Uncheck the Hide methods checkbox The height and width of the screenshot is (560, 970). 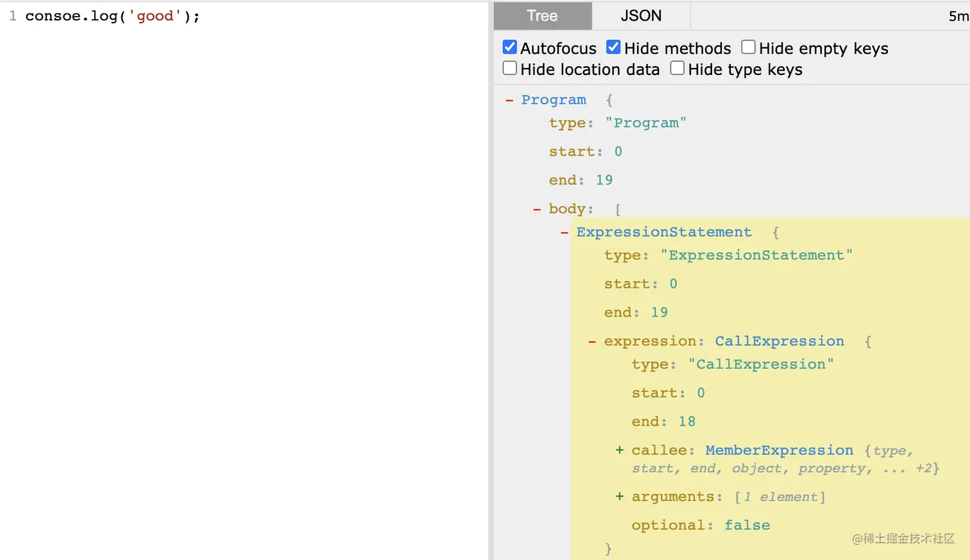613,47
